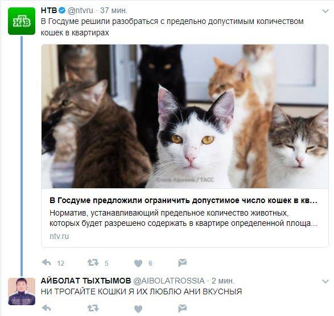Image resolution: width=334 pixels, height=316 pixels.
Task: Reply to АЙБОЛАТ ТЫХТЫМОВ's tweet
Action: click(x=47, y=308)
